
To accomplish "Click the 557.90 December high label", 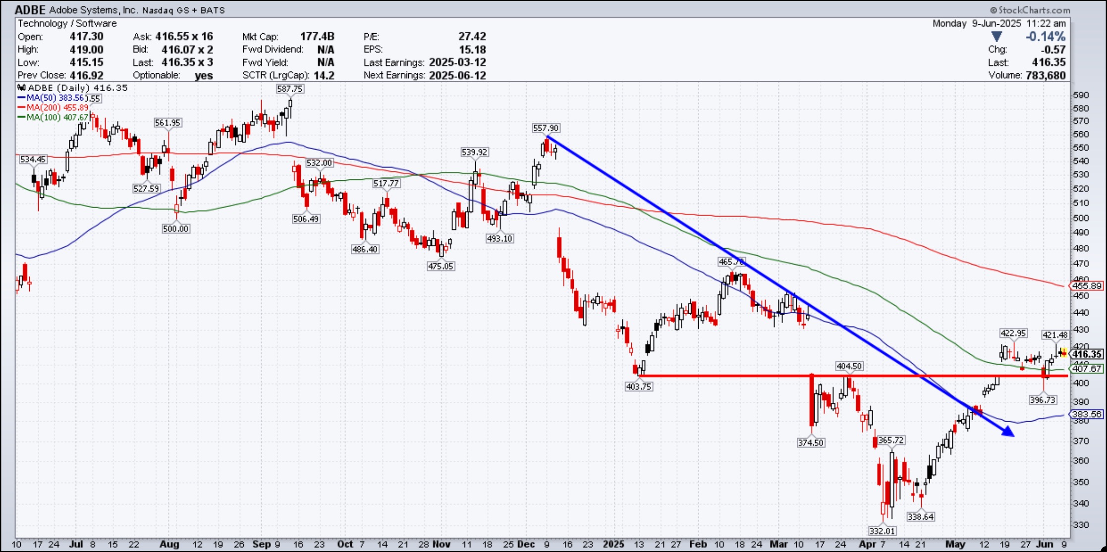I will click(x=546, y=128).
